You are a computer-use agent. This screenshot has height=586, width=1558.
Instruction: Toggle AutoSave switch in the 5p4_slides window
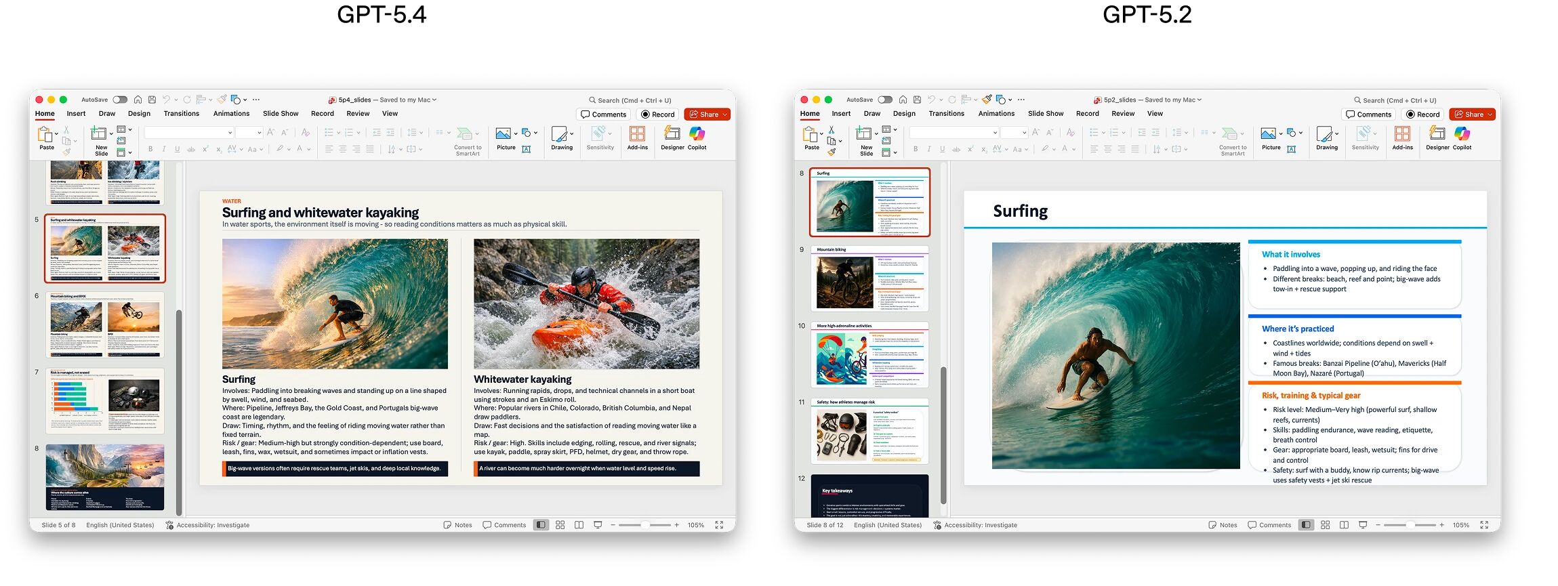pos(120,100)
